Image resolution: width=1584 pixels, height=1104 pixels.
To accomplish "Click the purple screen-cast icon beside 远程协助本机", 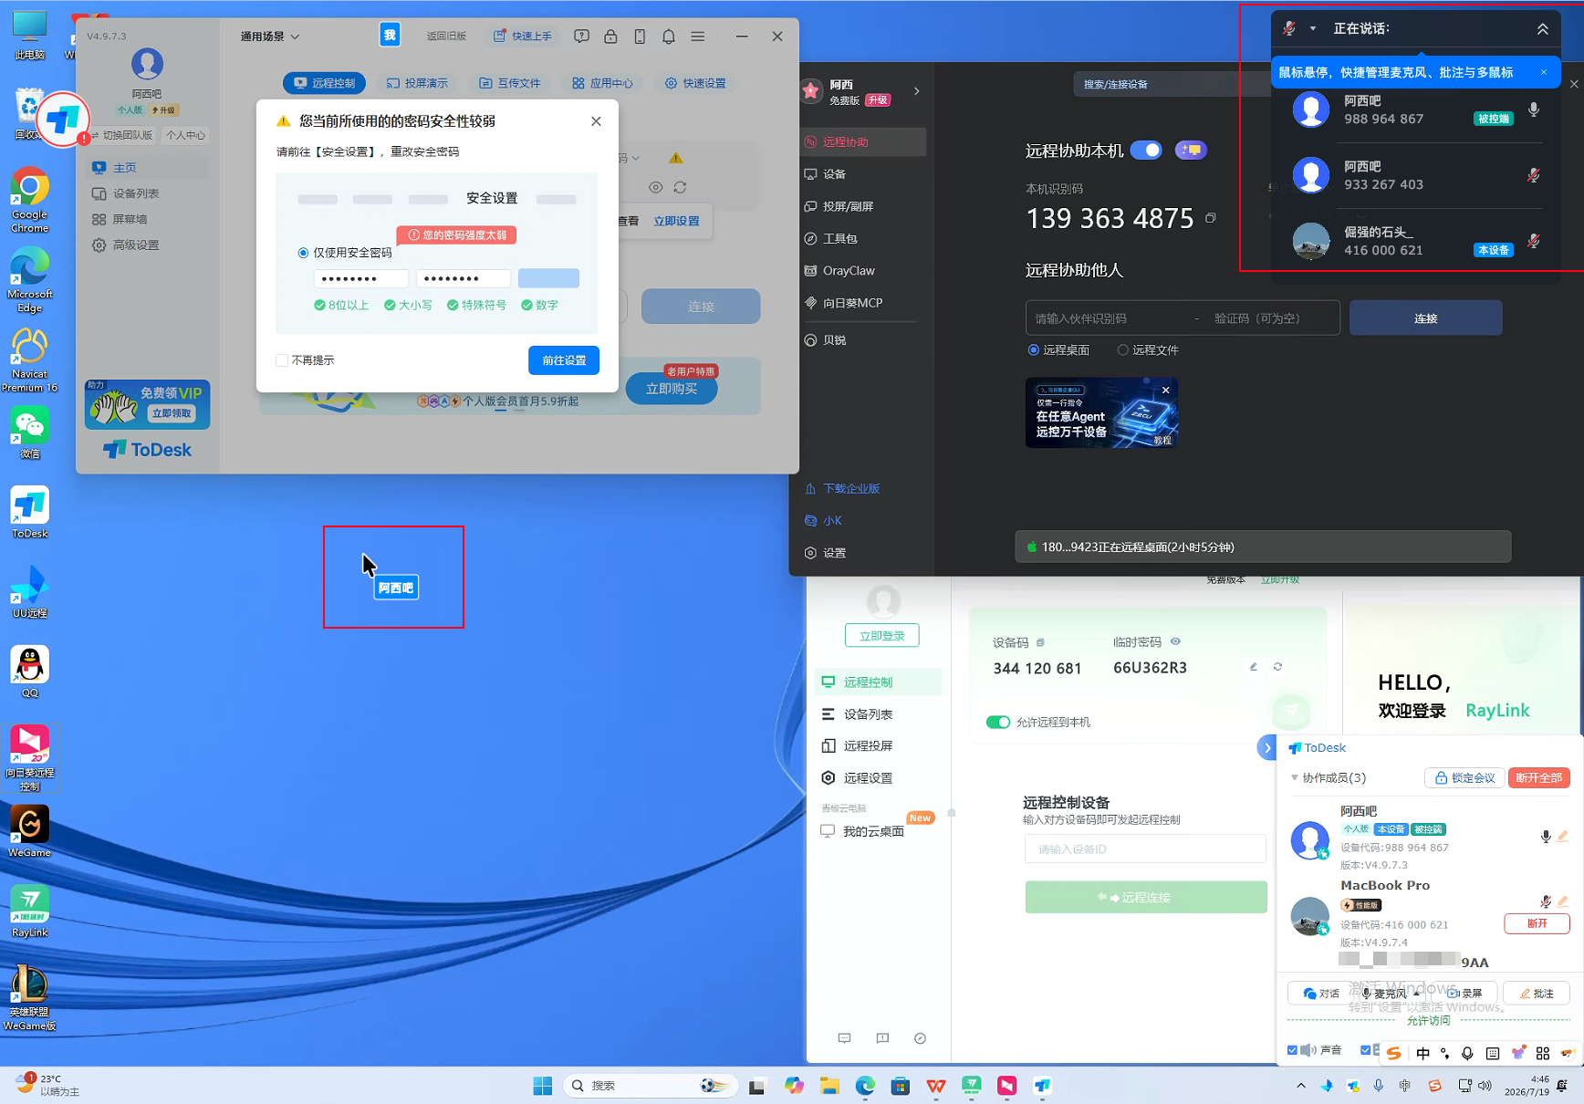I will (1191, 150).
